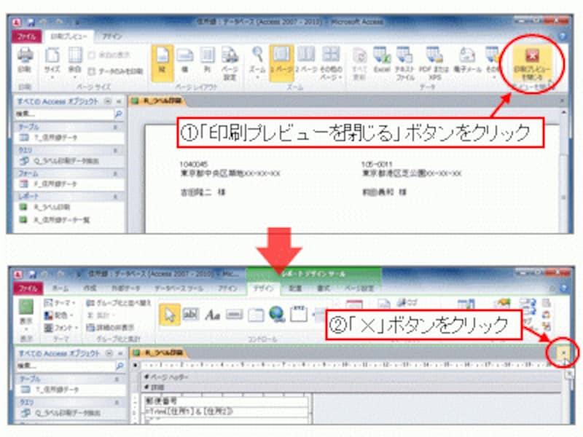Collapse the テーブル group in upper pane
This screenshot has width=583, height=437.
pos(115,127)
